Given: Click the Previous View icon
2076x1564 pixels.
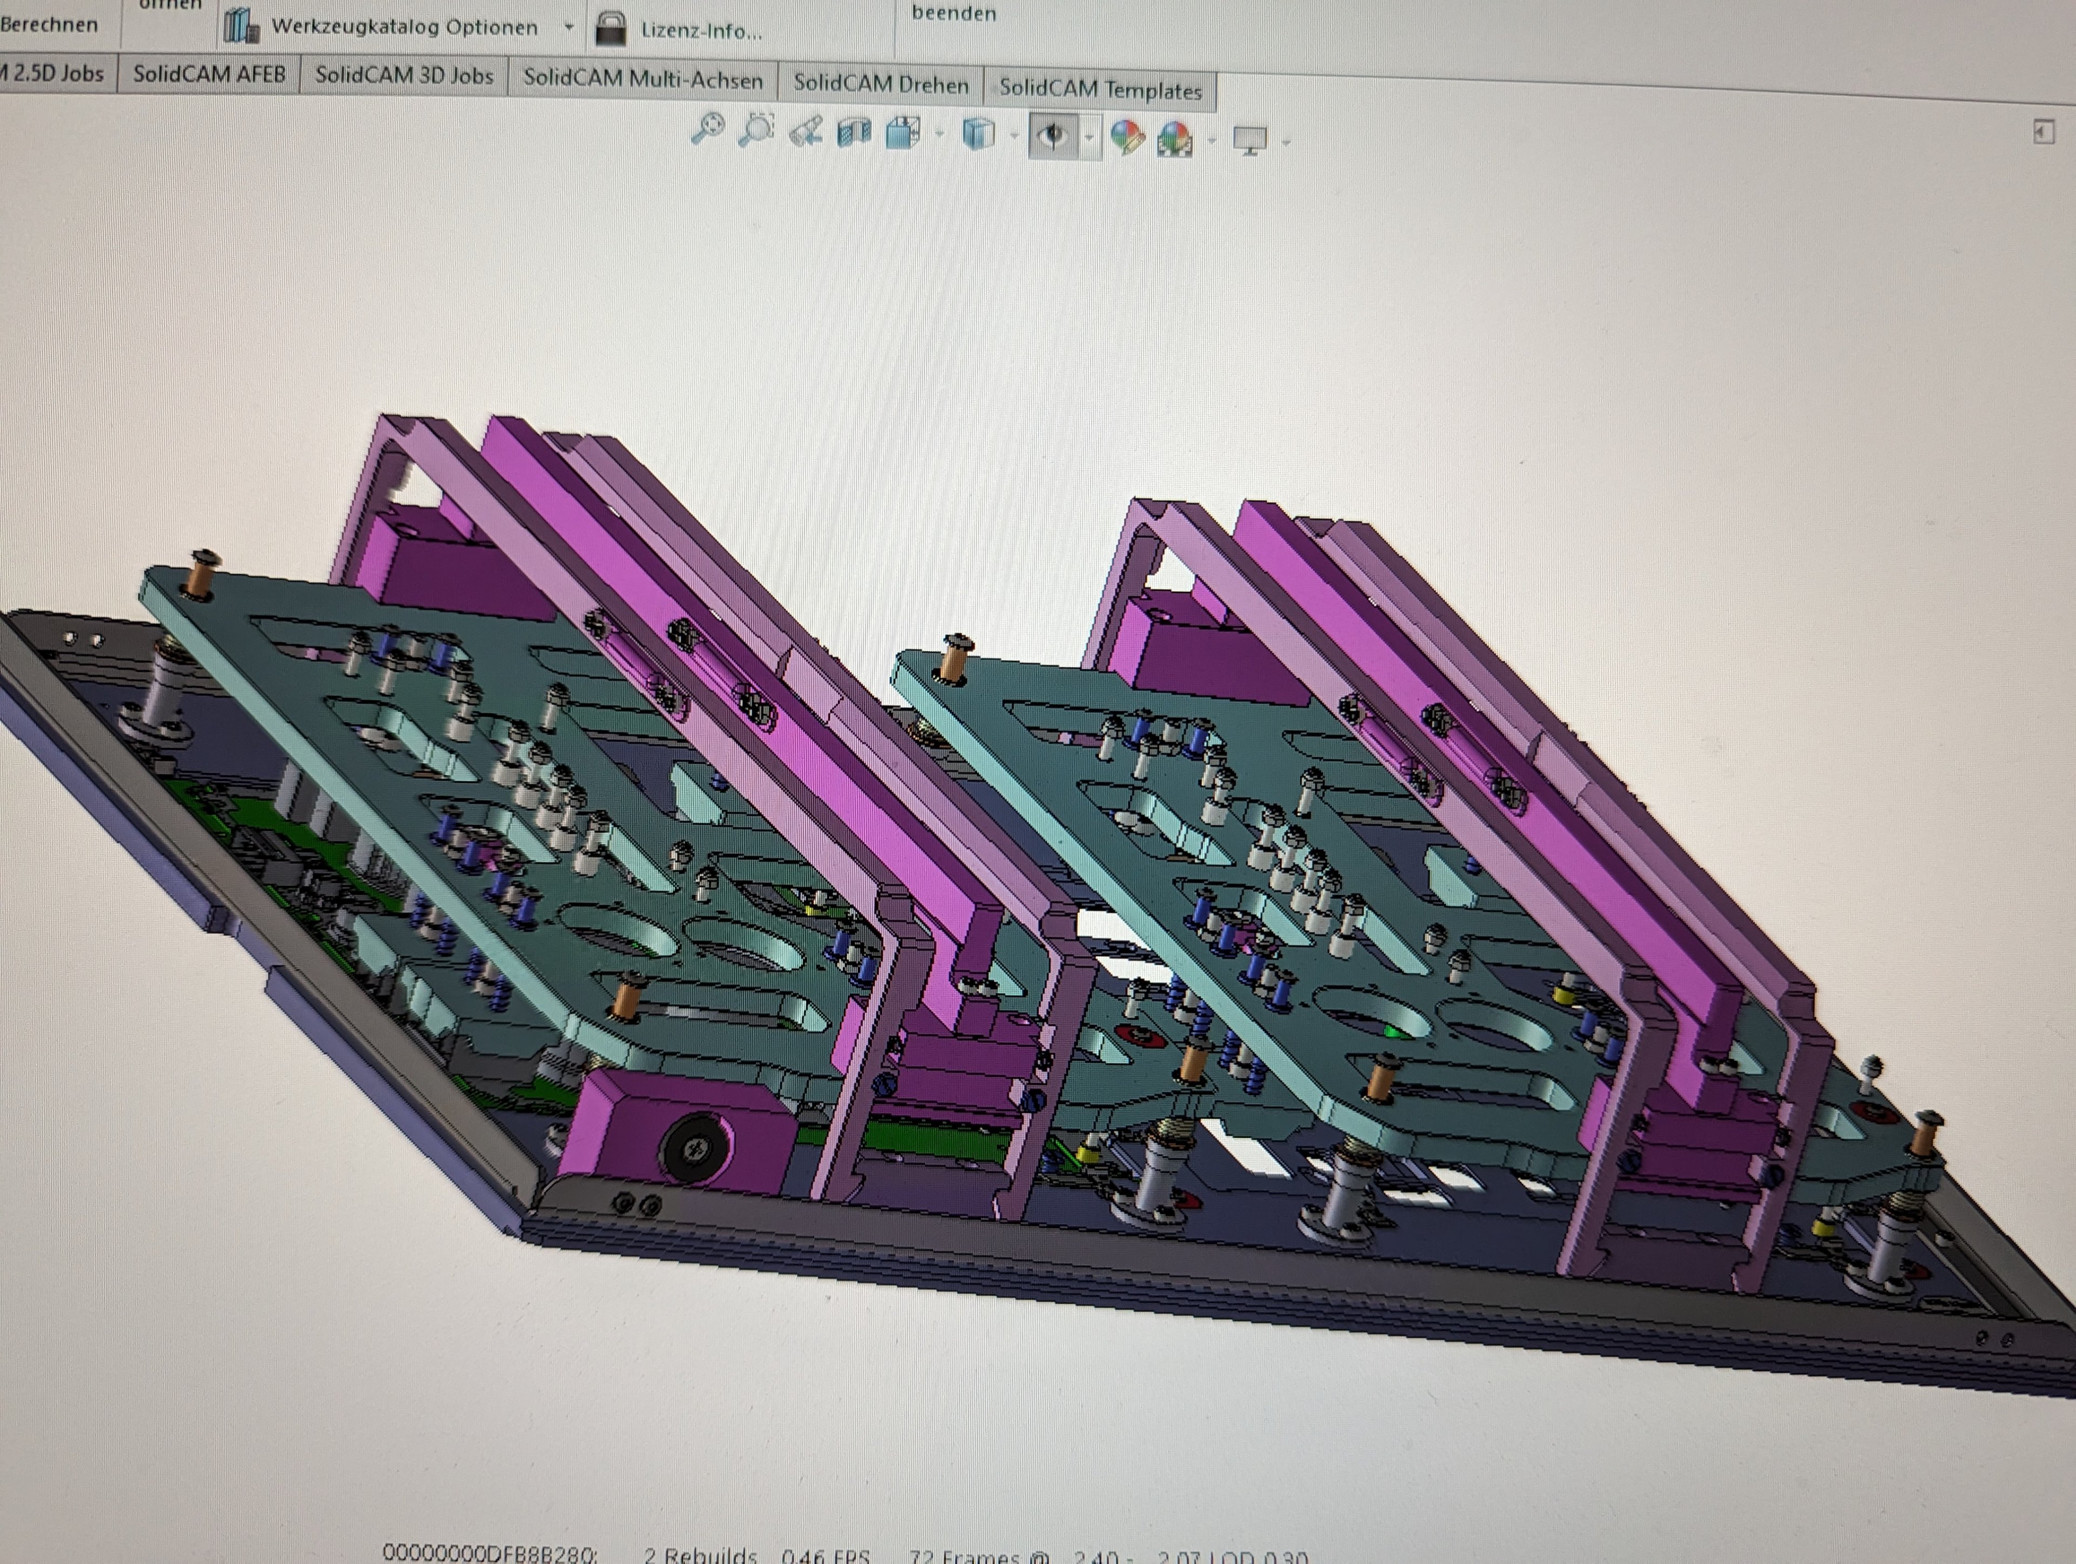Looking at the screenshot, I should pyautogui.click(x=805, y=131).
